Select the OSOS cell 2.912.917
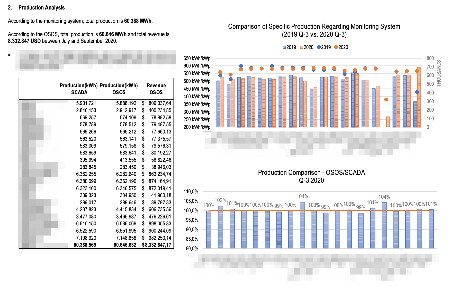The image size is (450, 287). tap(126, 110)
